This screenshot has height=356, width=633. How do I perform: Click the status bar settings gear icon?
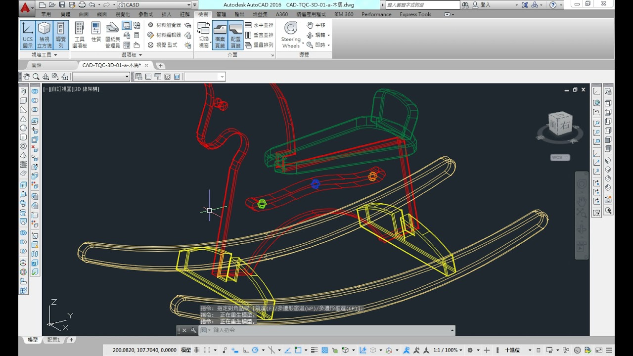tap(470, 350)
